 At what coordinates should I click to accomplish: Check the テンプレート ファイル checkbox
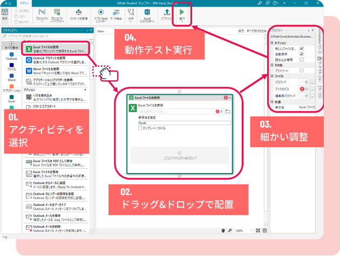tap(140, 128)
